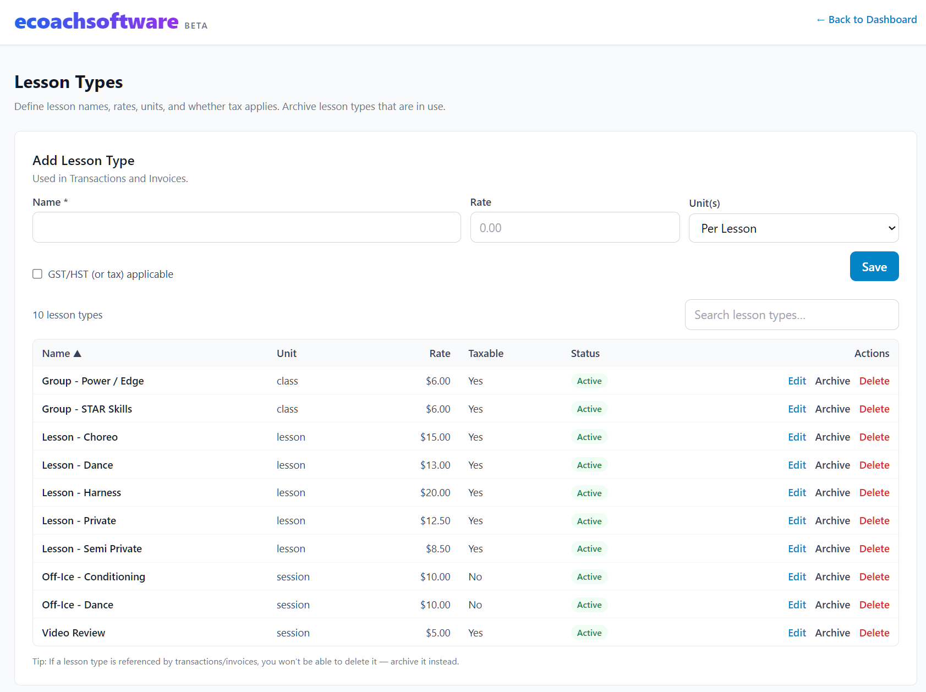Click the Search lesson types box
926x692 pixels.
pyautogui.click(x=791, y=315)
